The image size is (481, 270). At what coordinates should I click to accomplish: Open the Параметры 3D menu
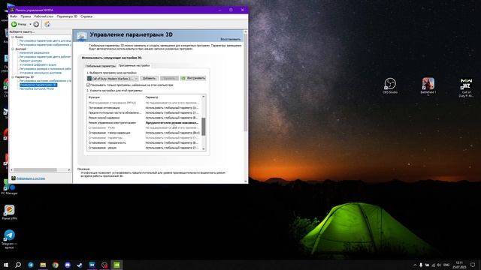click(x=67, y=16)
